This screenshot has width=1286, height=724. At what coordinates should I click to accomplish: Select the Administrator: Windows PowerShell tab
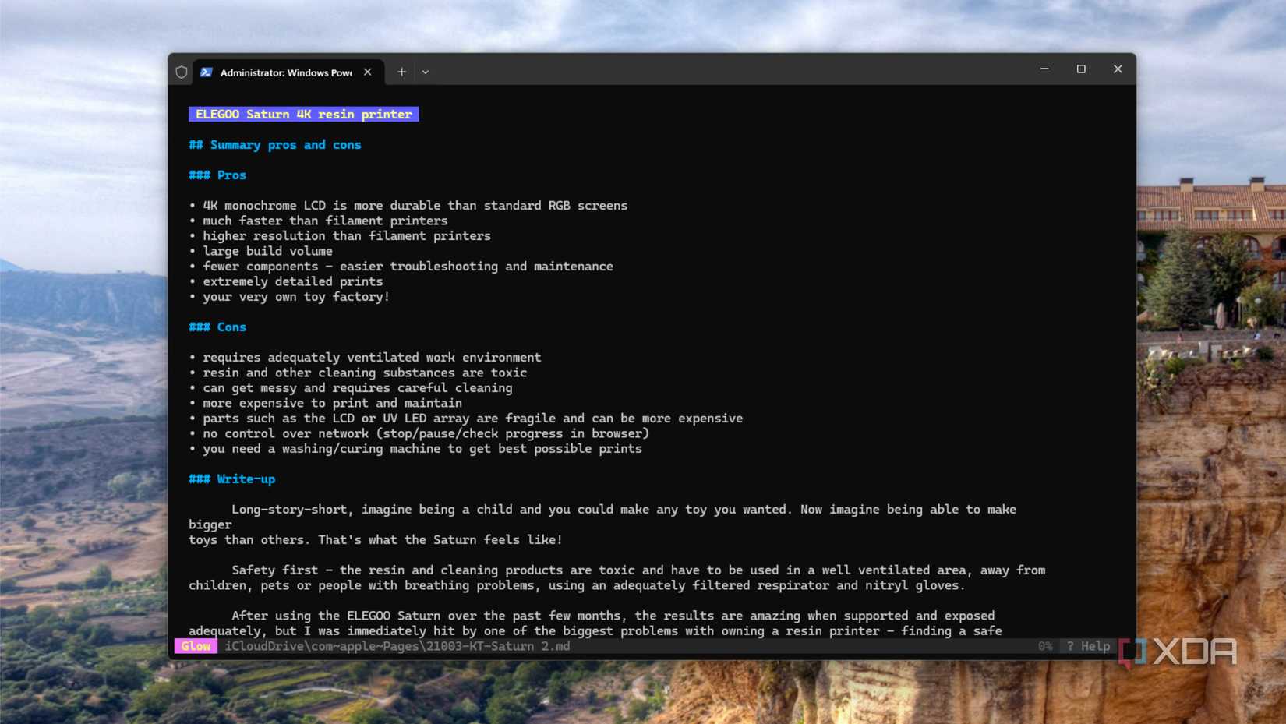pyautogui.click(x=284, y=72)
